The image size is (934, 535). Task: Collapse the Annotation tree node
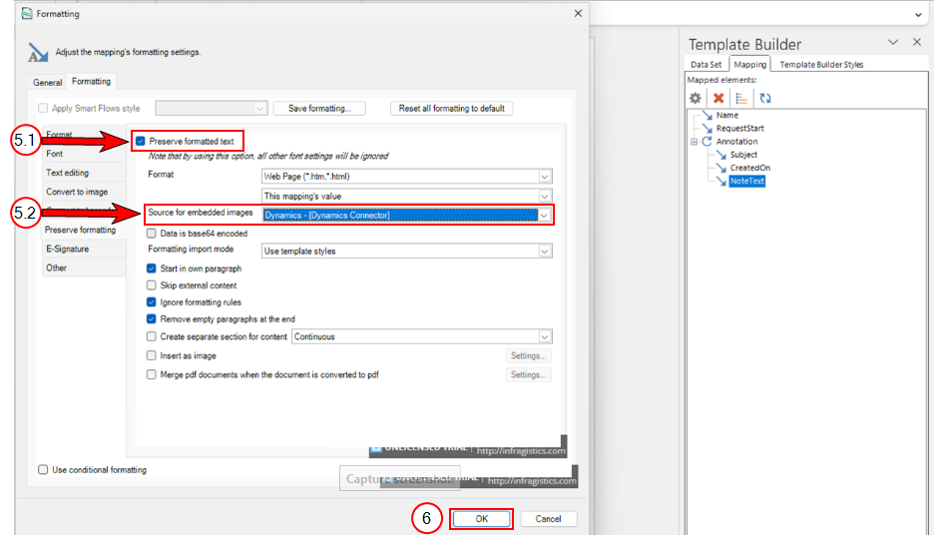tap(694, 142)
